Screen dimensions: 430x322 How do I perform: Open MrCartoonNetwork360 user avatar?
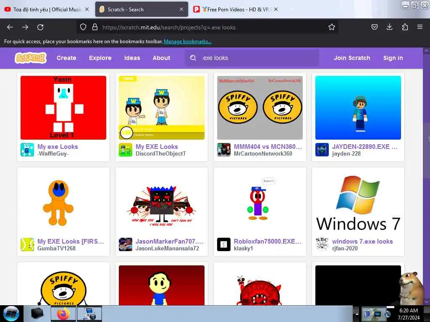pyautogui.click(x=224, y=150)
